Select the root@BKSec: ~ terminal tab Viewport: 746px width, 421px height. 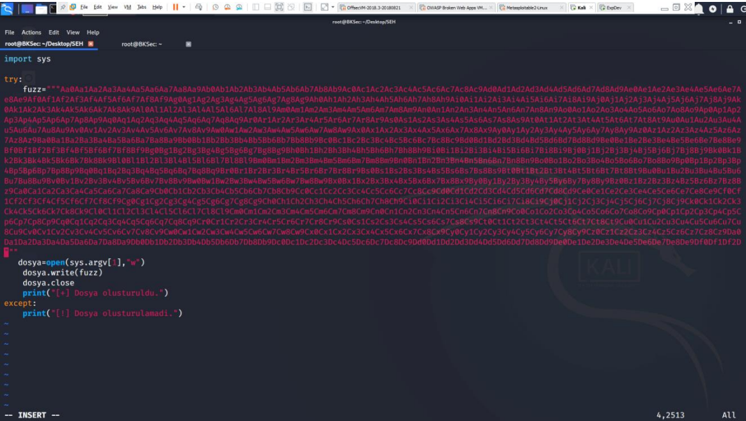pos(142,44)
